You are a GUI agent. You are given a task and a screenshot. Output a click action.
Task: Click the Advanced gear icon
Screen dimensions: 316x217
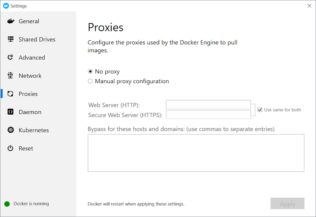[10, 57]
